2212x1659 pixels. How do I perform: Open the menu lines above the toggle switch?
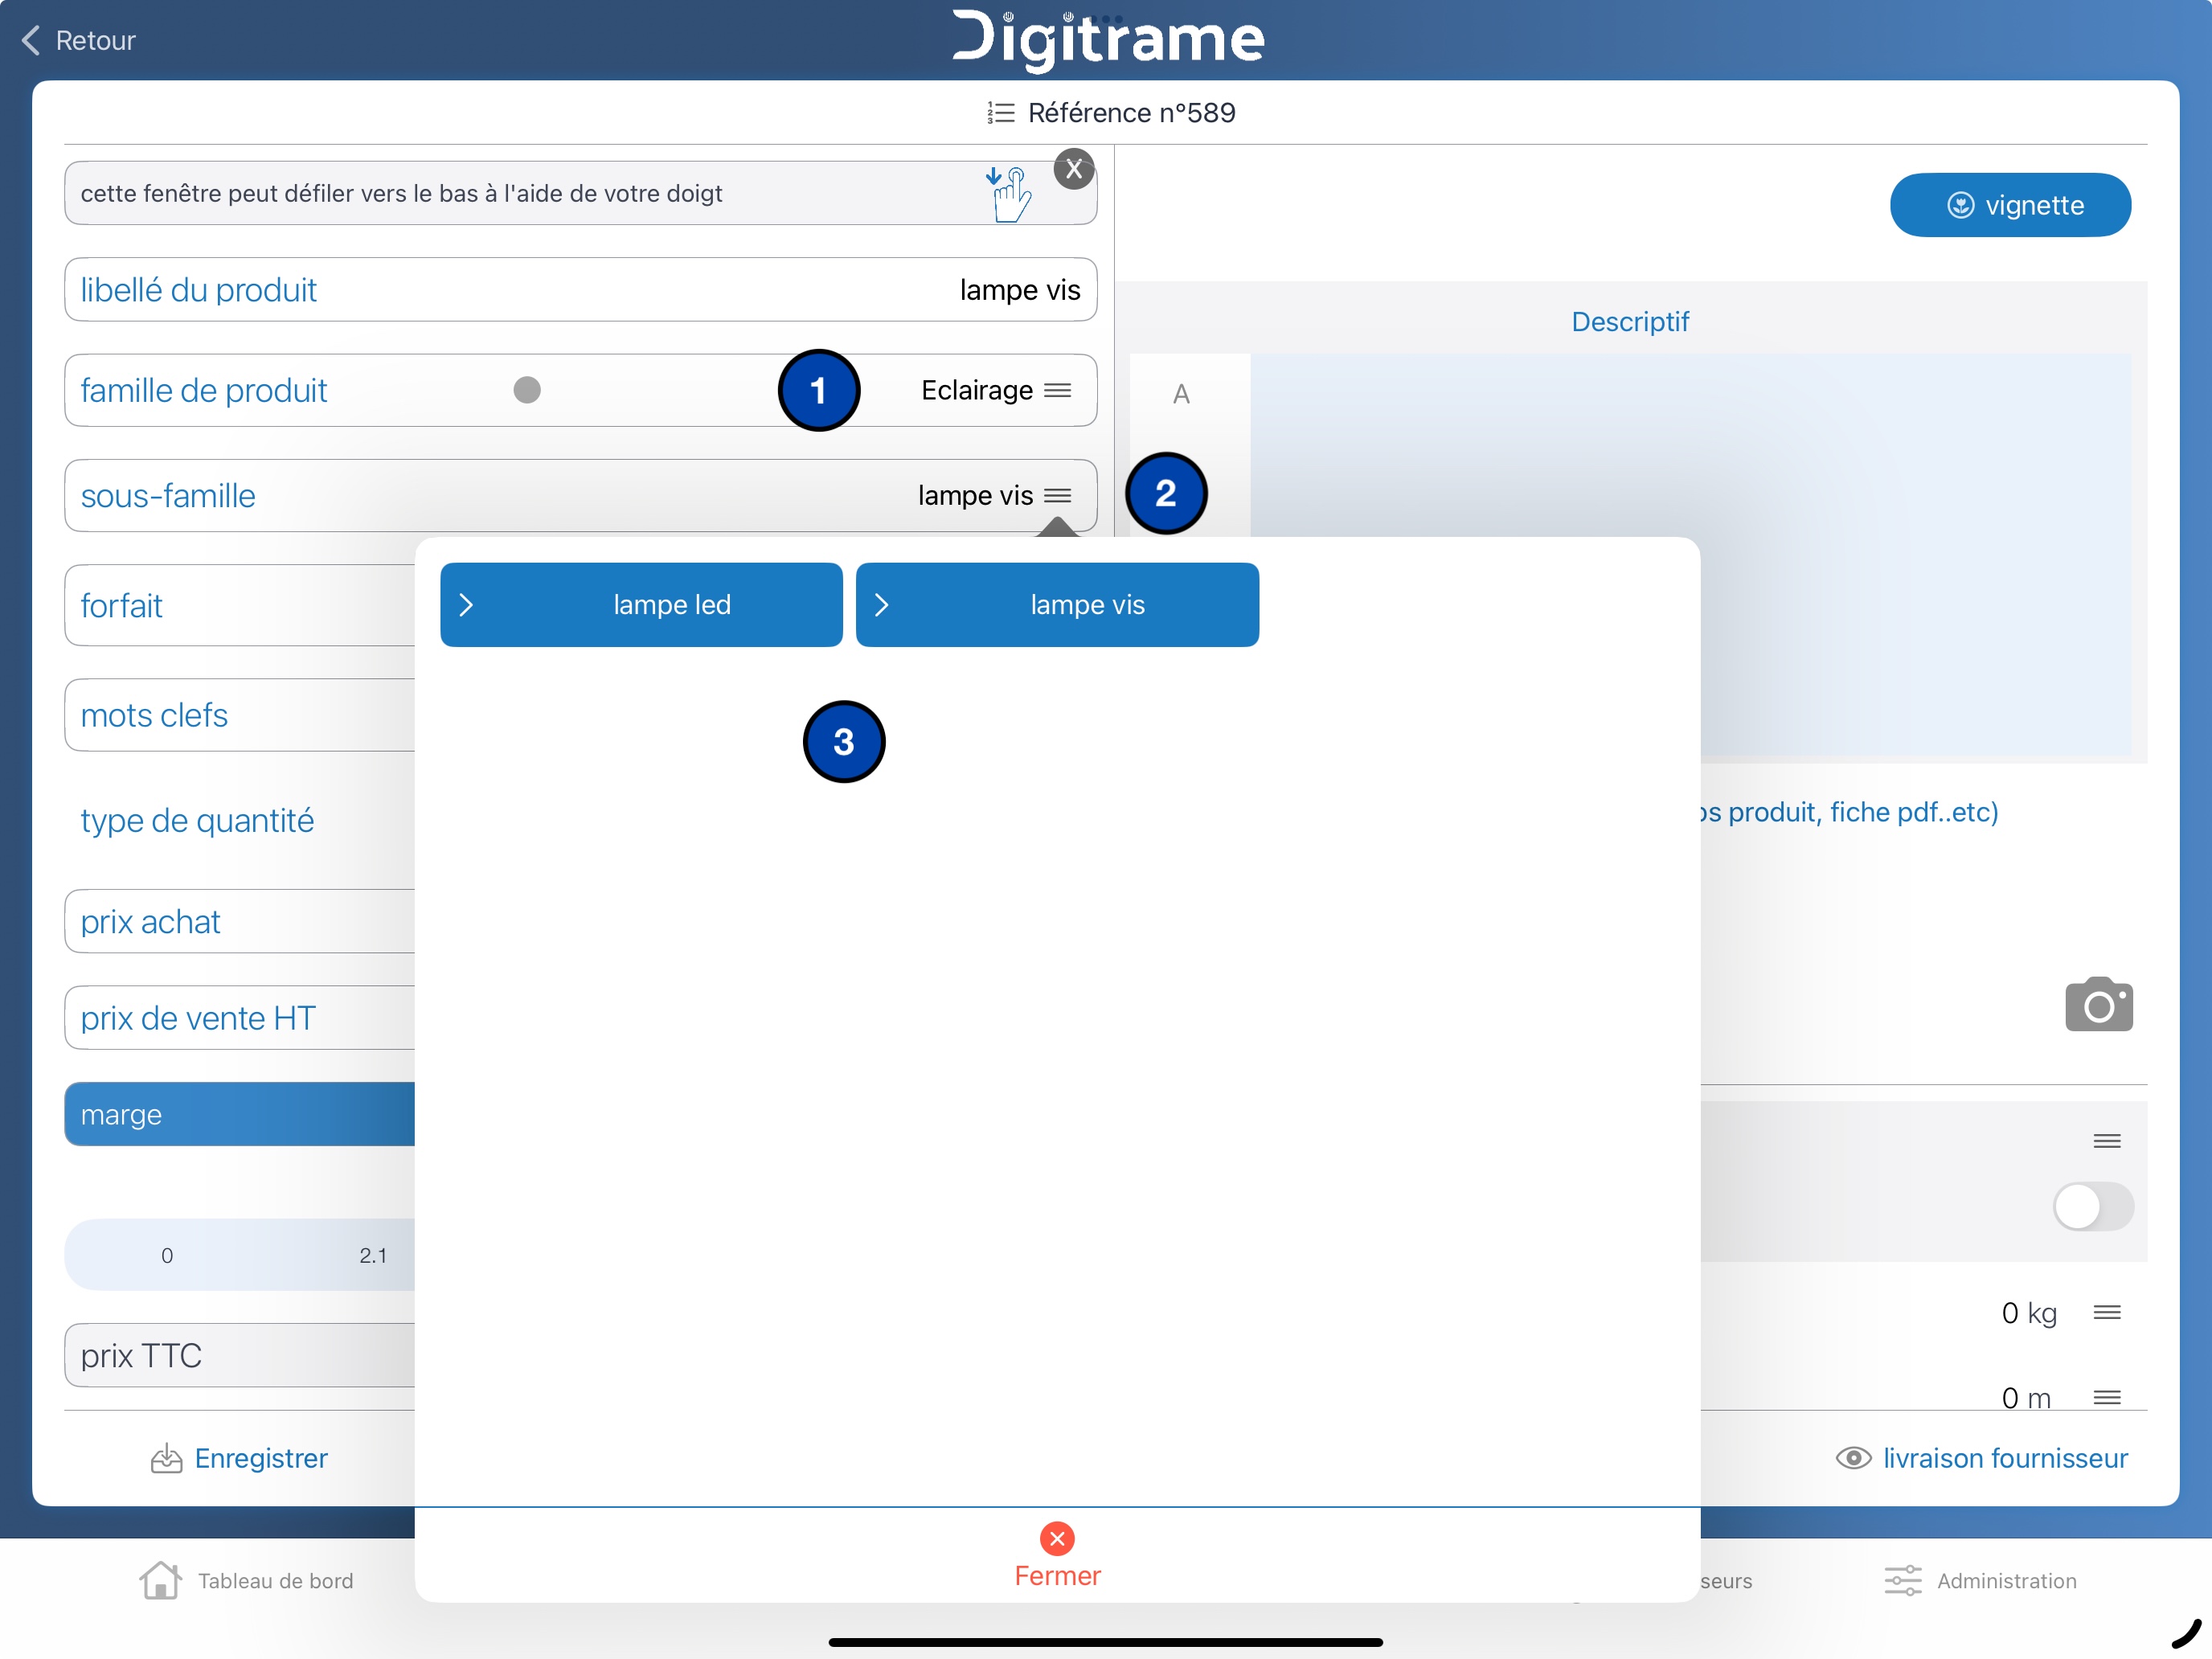2107,1141
